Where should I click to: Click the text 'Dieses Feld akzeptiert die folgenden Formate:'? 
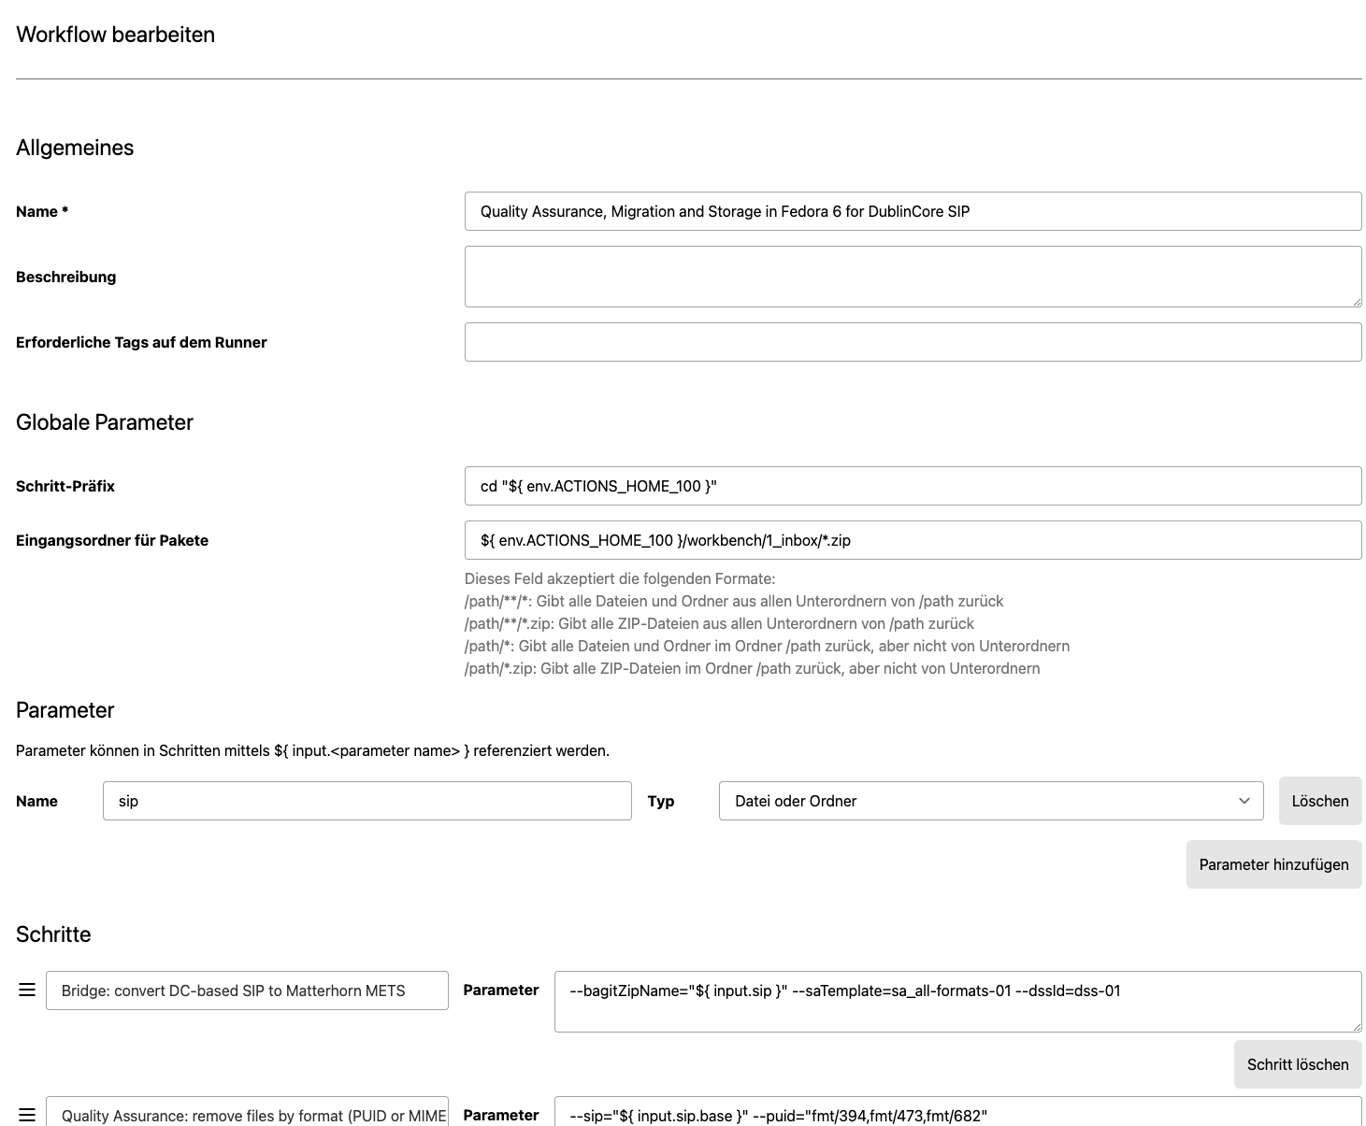pos(620,578)
